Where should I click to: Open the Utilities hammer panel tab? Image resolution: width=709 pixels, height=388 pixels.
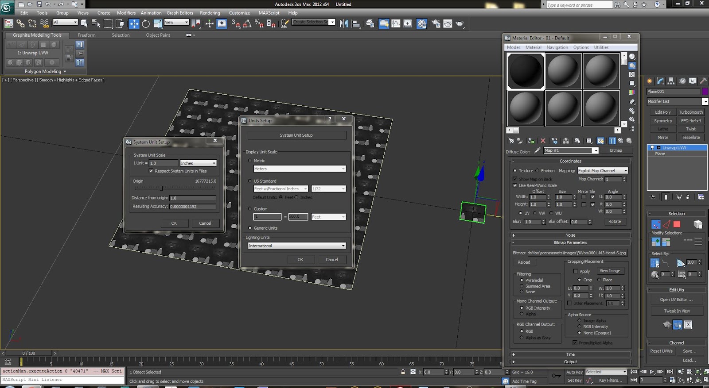click(x=703, y=81)
